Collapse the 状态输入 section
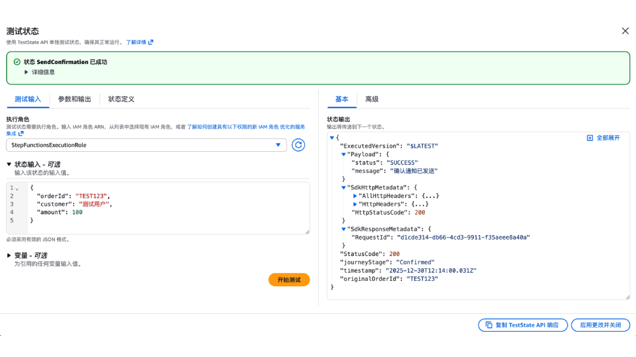This screenshot has width=636, height=357. pos(10,165)
